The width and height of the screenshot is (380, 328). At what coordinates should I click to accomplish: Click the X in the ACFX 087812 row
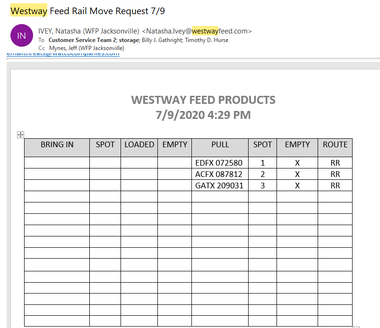pyautogui.click(x=297, y=174)
